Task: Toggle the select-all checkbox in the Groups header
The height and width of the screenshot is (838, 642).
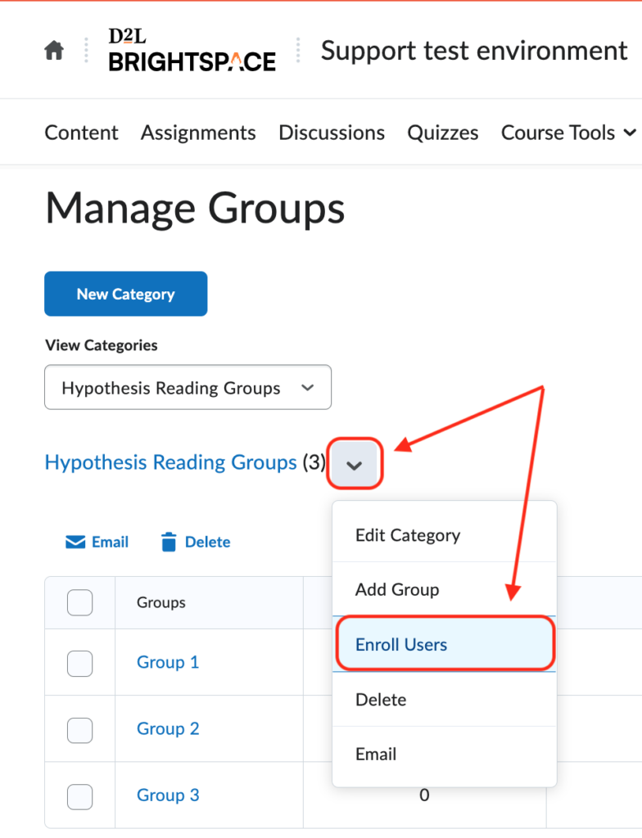Action: click(79, 602)
